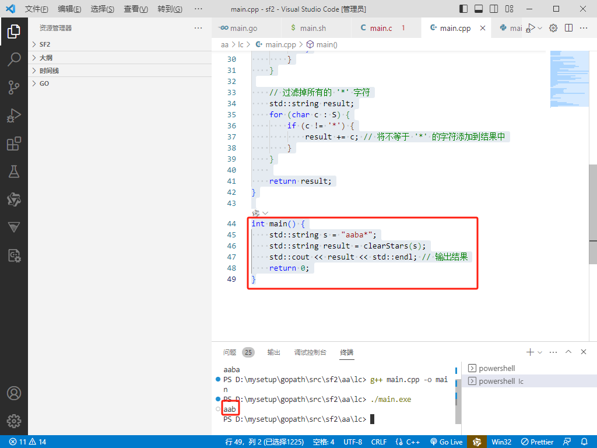Open editor more actions menu
Viewport: 597px width, 448px height.
pyautogui.click(x=583, y=28)
